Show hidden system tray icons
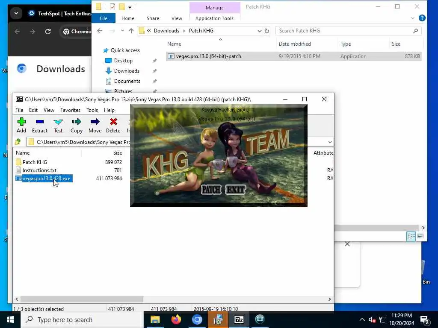 click(x=362, y=319)
